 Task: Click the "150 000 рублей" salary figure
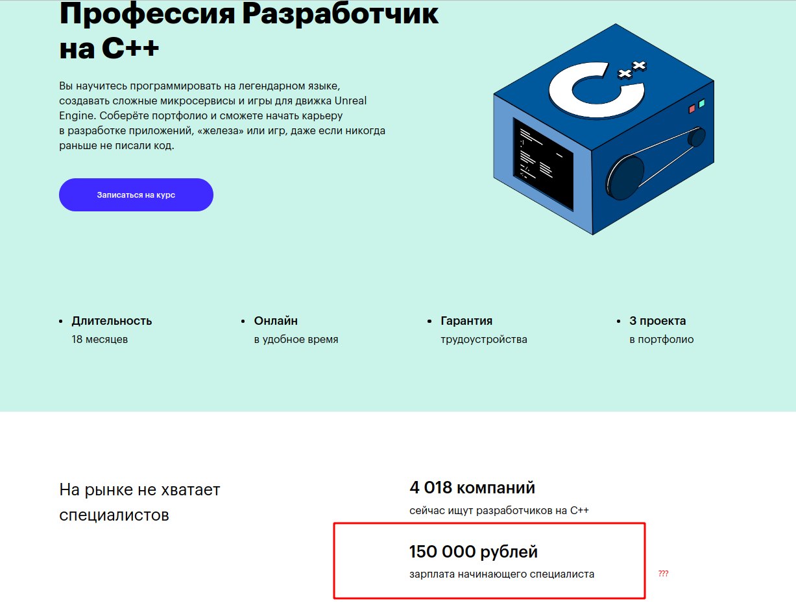(474, 552)
